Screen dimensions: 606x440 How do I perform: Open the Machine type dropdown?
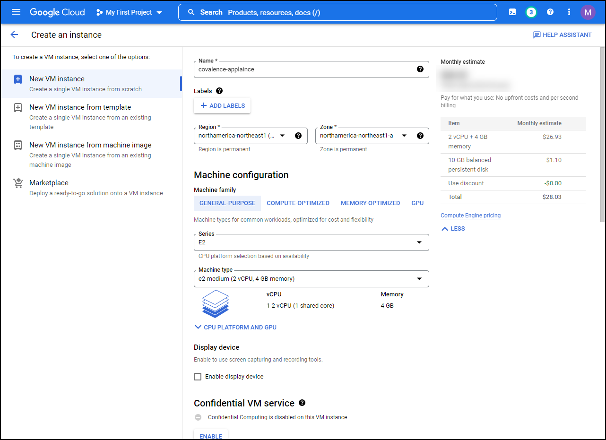tap(312, 279)
